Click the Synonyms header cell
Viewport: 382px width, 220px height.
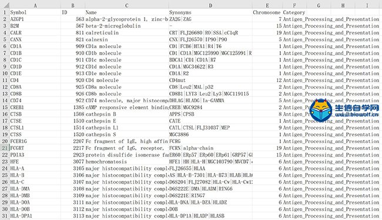210,12
